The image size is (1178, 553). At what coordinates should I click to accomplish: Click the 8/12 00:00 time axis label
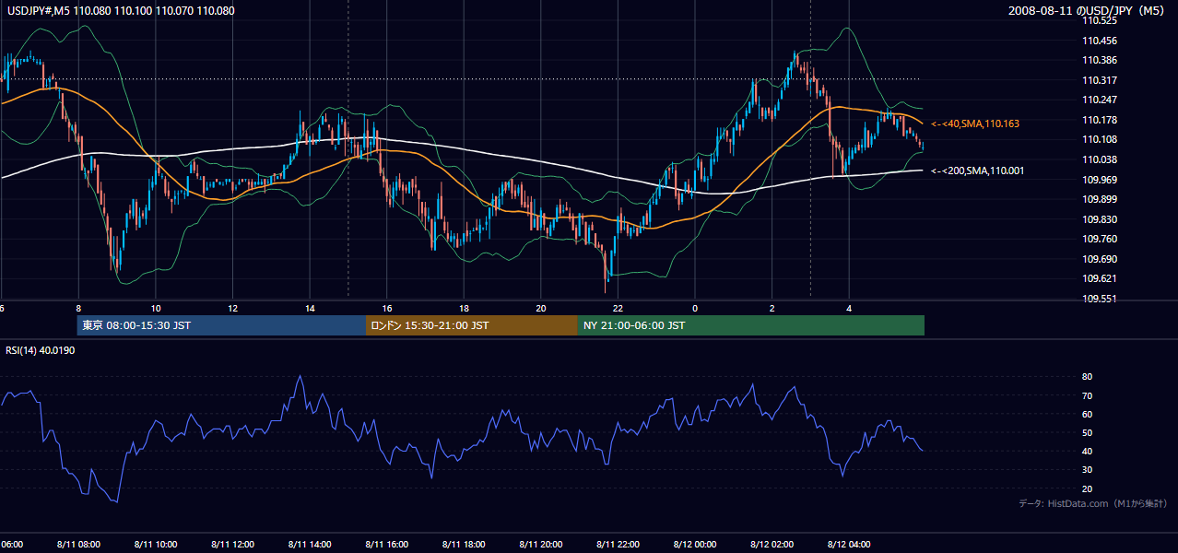695,545
